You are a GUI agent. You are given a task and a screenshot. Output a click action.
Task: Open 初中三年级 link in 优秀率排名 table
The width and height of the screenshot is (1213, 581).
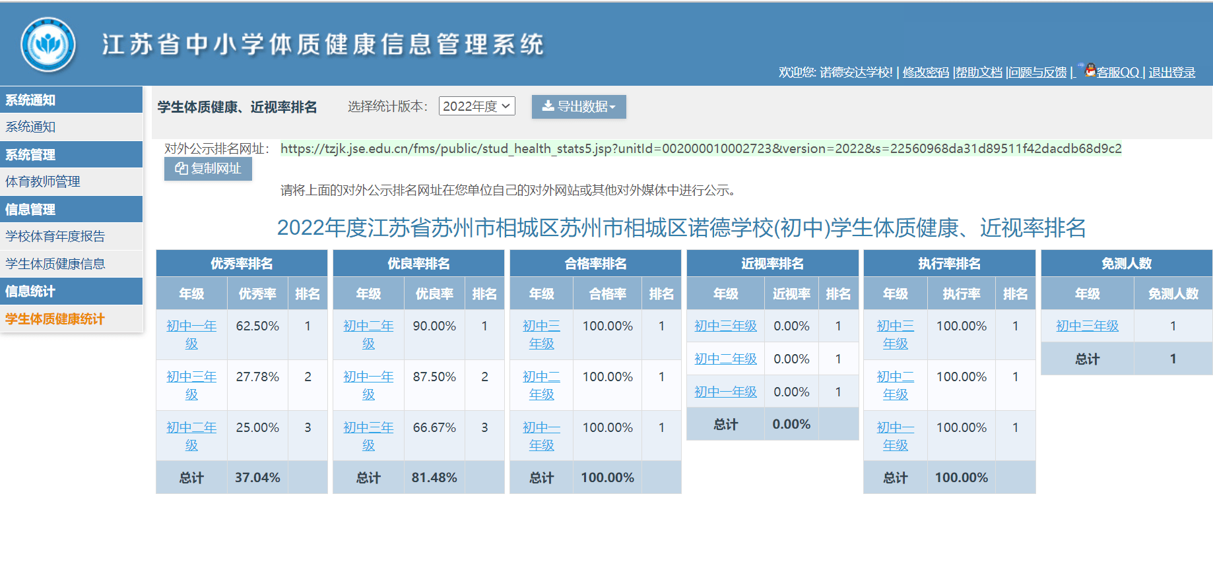191,385
